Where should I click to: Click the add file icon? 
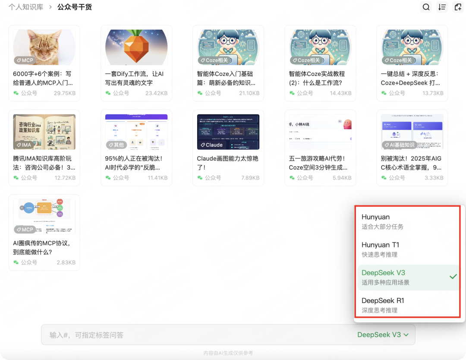pos(458,7)
